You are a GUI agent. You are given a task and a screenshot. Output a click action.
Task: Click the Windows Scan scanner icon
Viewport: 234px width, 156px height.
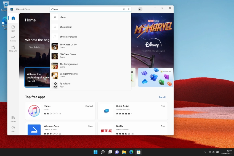pos(34,130)
